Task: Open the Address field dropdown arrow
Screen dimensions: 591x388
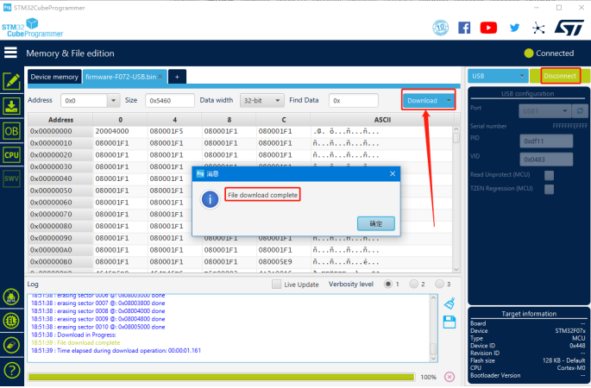Action: 113,100
